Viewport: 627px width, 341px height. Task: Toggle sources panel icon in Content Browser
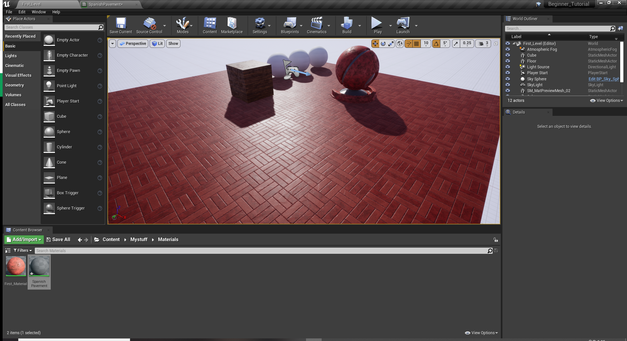(x=8, y=251)
